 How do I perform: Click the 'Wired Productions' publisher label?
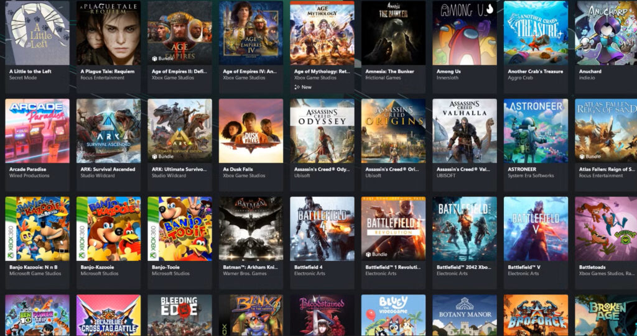click(29, 176)
